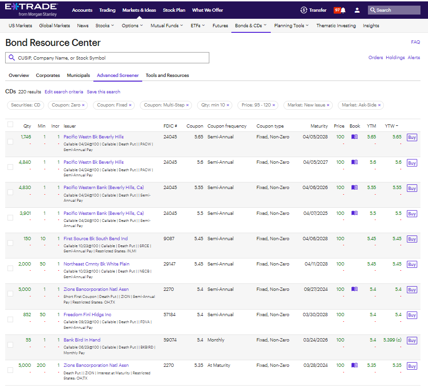Image resolution: width=428 pixels, height=387 pixels.
Task: Switch to the Corporates tab
Action: pyautogui.click(x=48, y=76)
